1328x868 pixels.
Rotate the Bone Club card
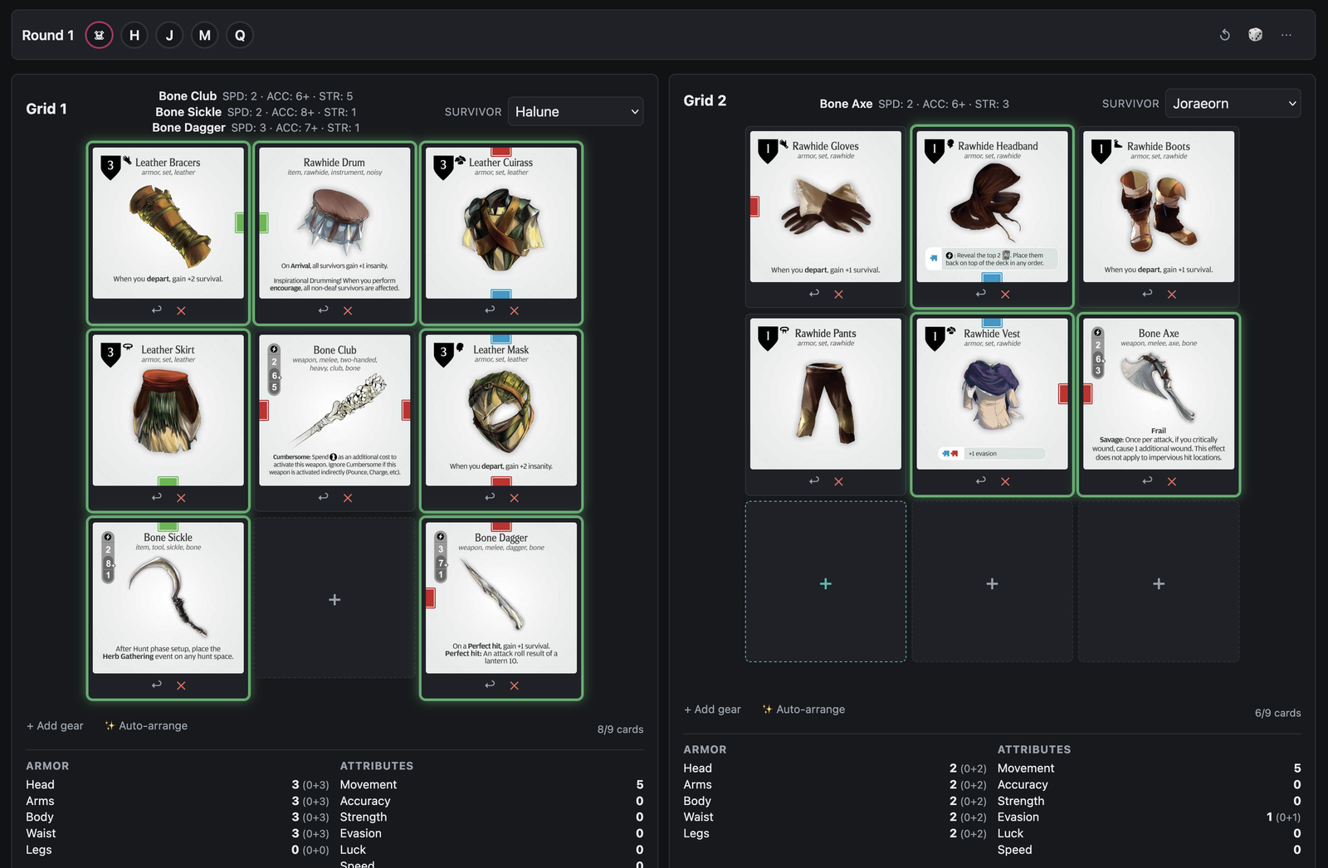coord(323,497)
